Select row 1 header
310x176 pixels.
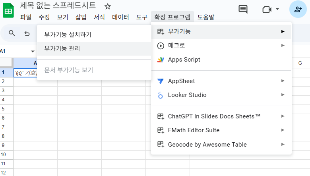[x=6, y=72]
